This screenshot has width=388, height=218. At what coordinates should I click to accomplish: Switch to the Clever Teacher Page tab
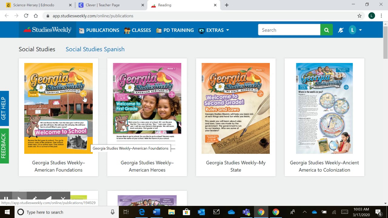(x=111, y=5)
